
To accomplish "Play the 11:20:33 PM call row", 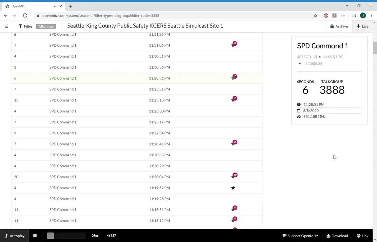I will tap(137, 155).
